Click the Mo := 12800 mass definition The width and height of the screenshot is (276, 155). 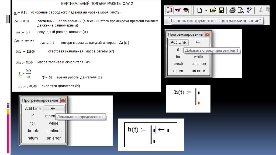25,52
